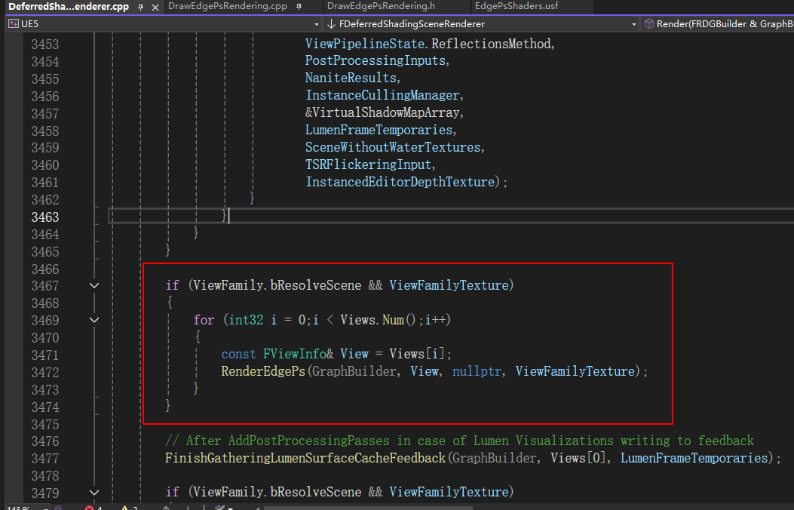Select the EdgePsShaders.usf tab
794x510 pixels.
coord(517,6)
